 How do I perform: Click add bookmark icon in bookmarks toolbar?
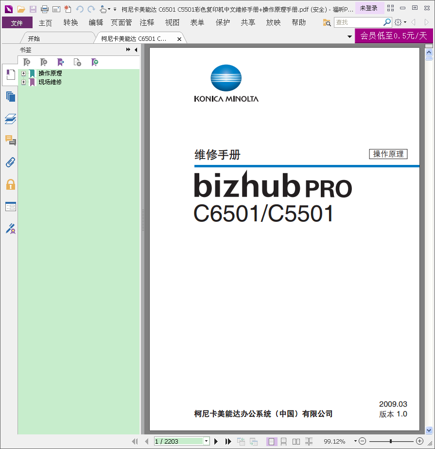tap(44, 62)
